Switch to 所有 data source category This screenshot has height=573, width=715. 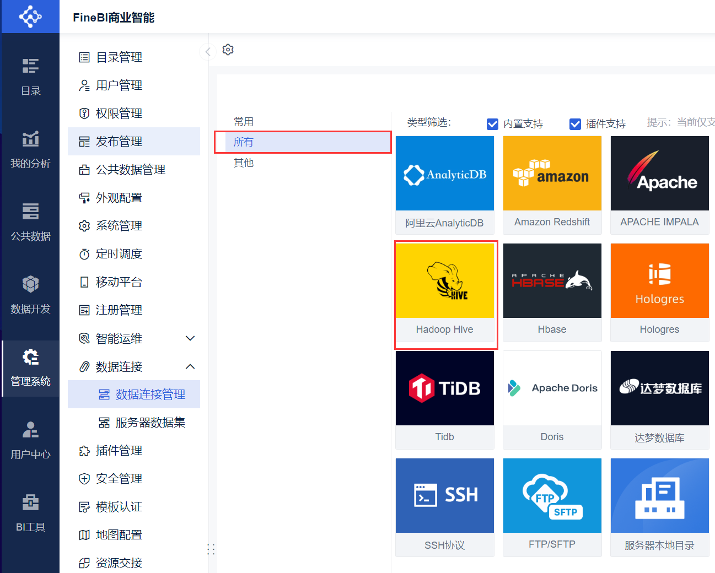pyautogui.click(x=308, y=142)
